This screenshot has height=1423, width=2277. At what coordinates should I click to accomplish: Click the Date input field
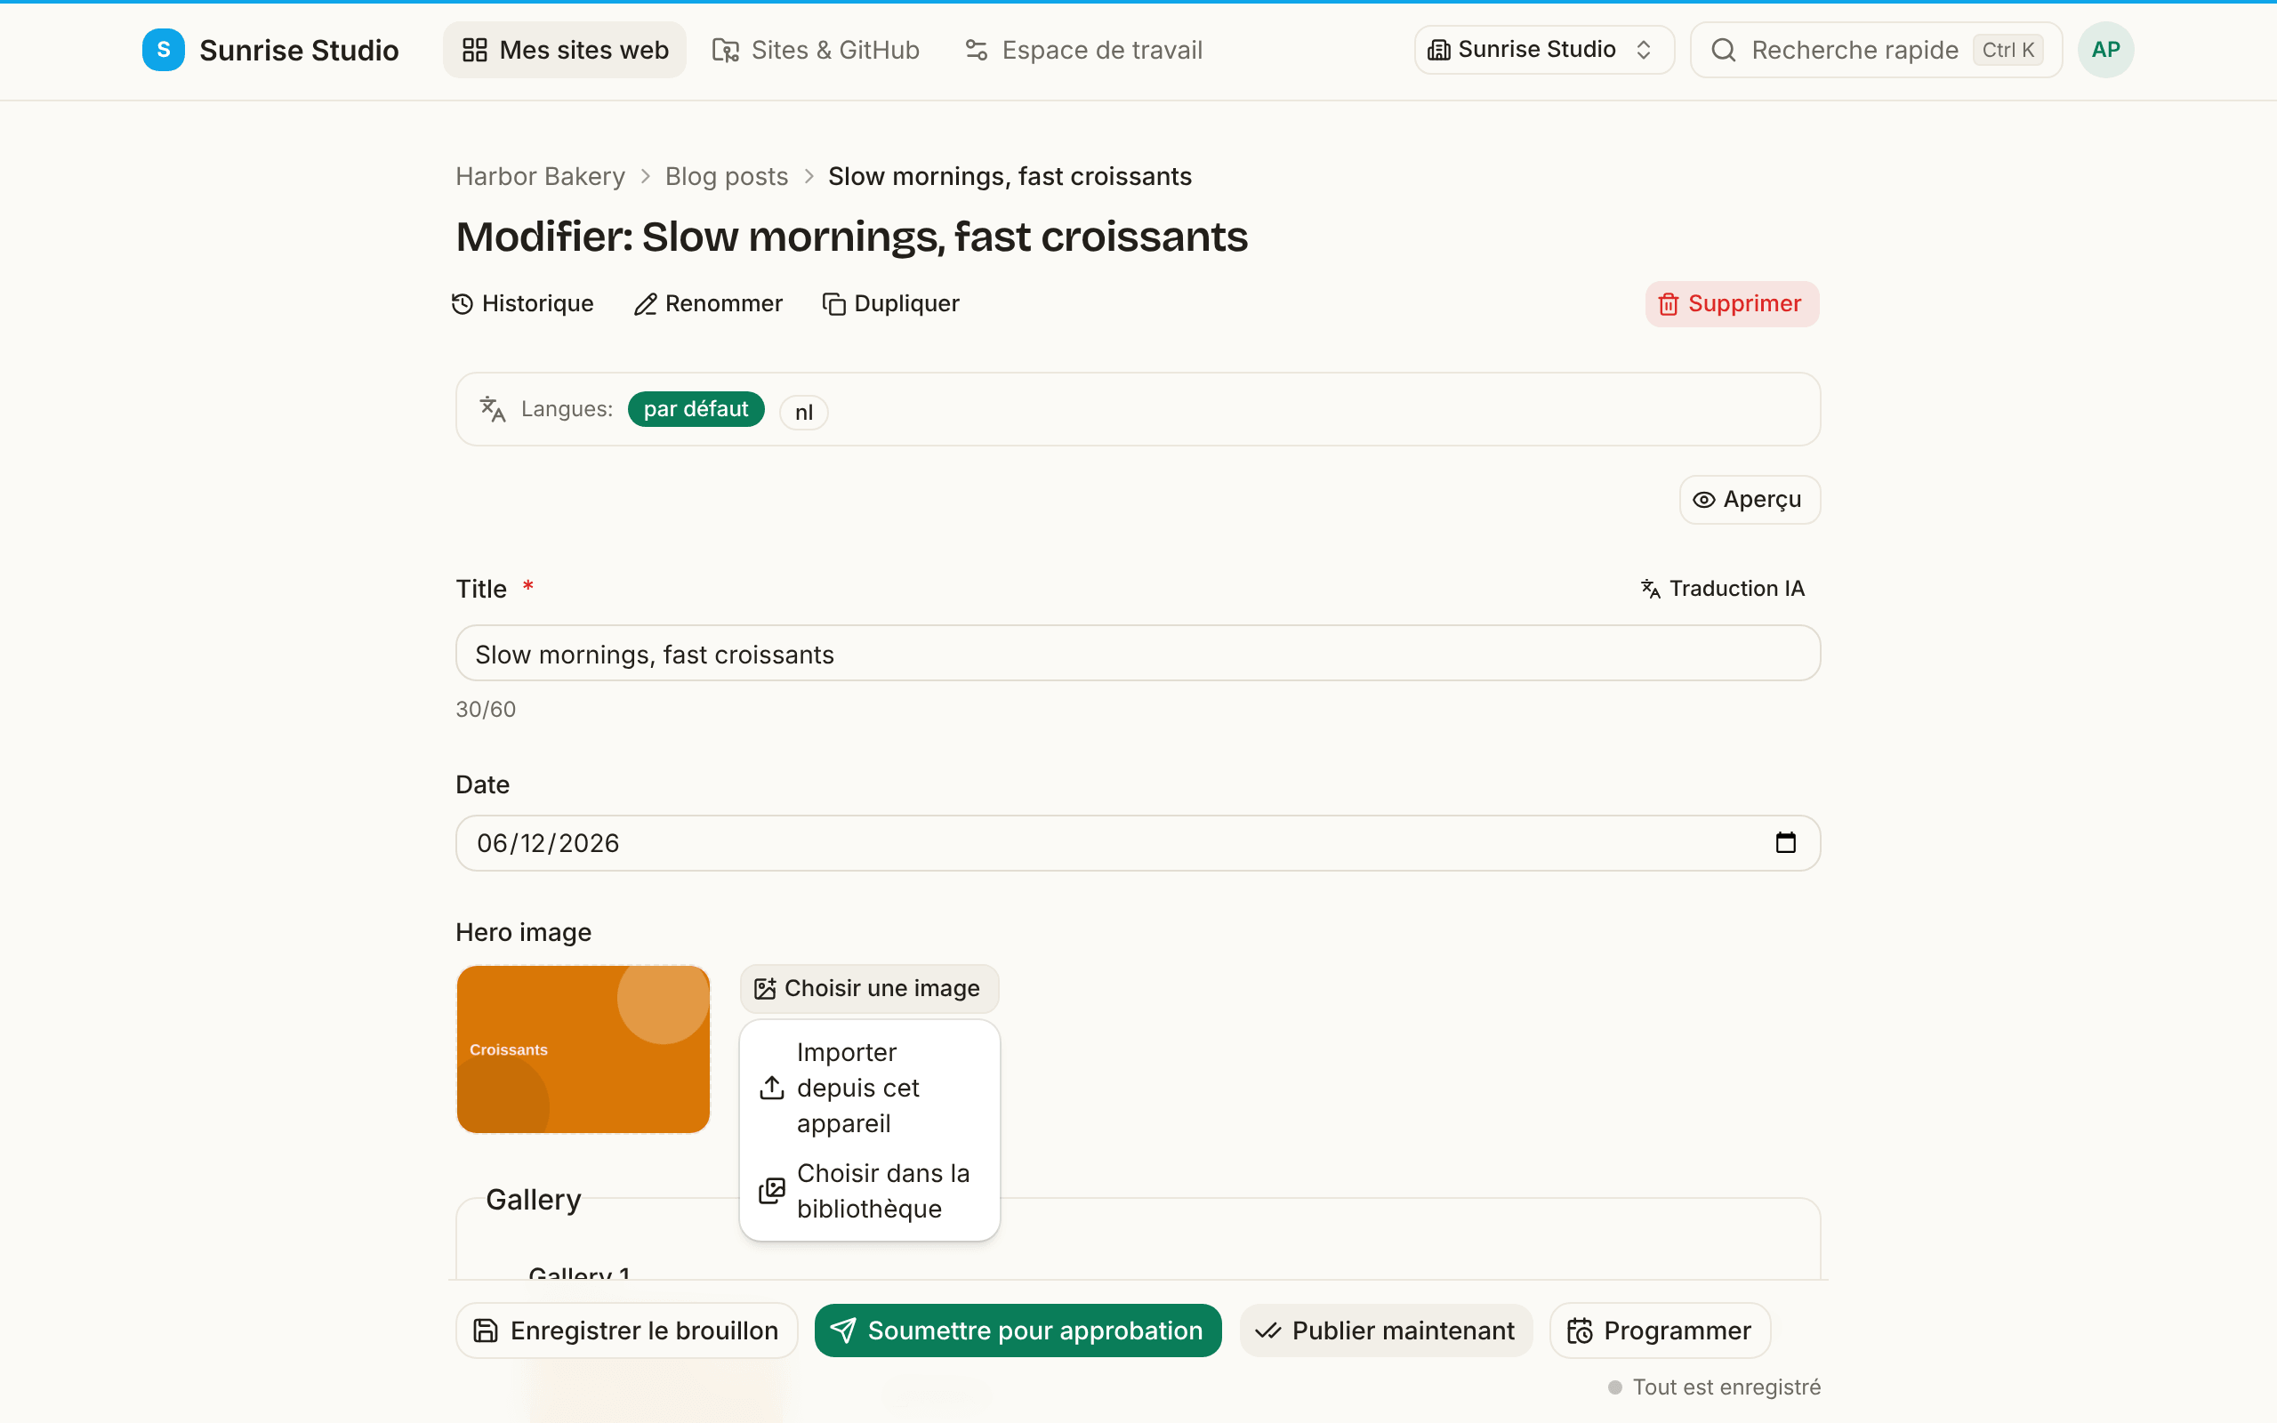click(1138, 843)
